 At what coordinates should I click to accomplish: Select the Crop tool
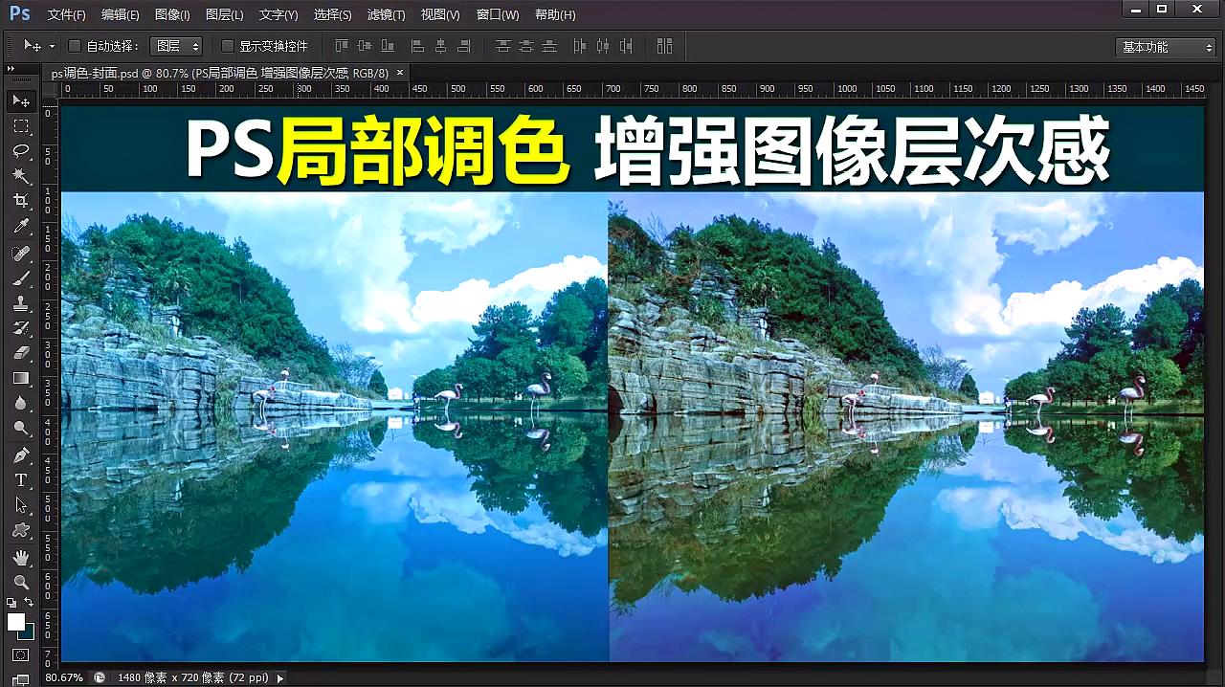[21, 201]
